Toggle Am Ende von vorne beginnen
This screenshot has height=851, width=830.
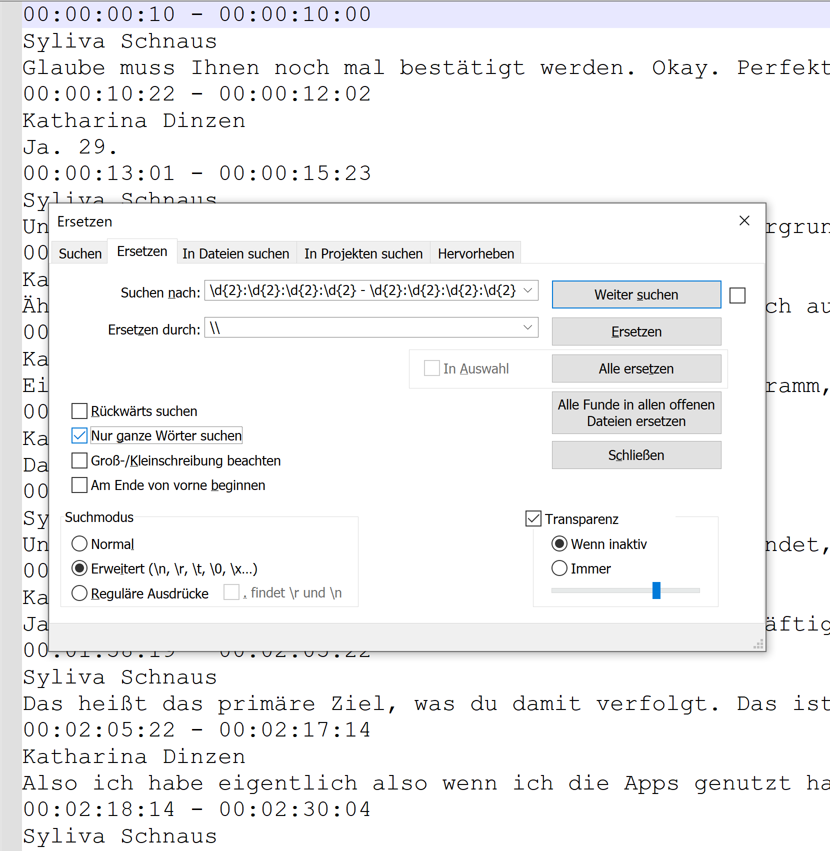[x=79, y=485]
